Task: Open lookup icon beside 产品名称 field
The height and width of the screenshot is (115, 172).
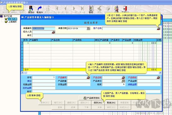Action: click(123, 78)
